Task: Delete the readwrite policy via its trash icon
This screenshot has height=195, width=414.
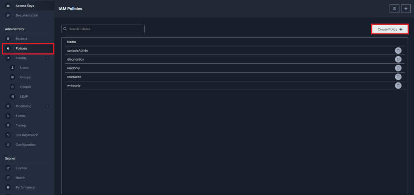Action: point(398,77)
